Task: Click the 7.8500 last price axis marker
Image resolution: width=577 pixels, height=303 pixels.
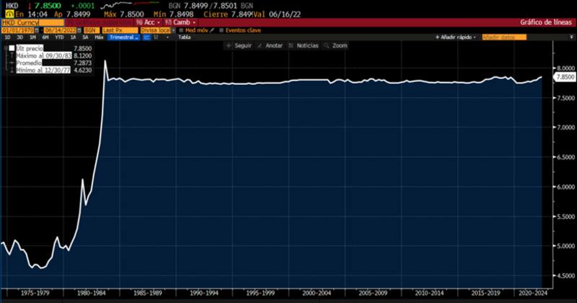Action: pos(565,76)
